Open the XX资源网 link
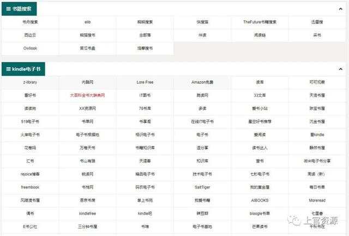Screen dimensions: 349x236 click(x=87, y=108)
